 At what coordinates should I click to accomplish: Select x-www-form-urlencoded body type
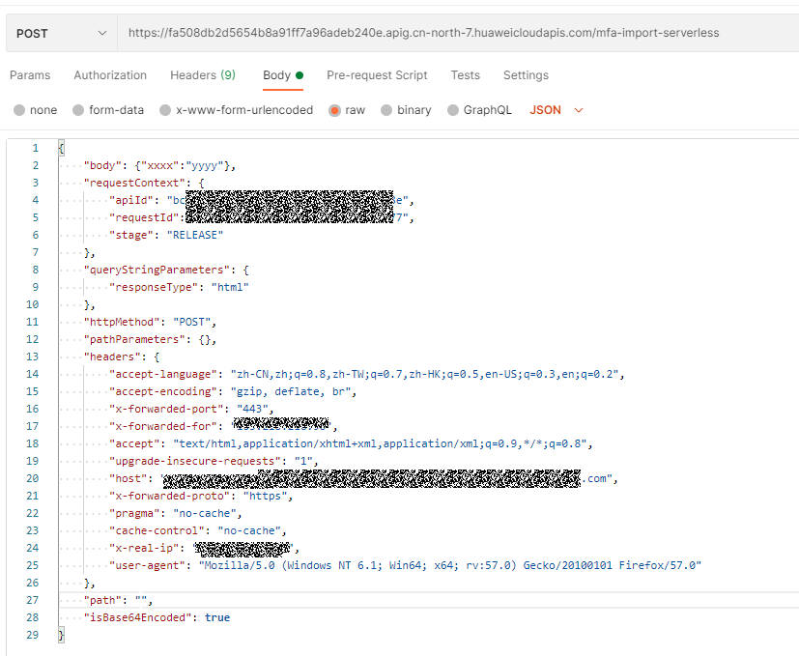click(x=165, y=110)
